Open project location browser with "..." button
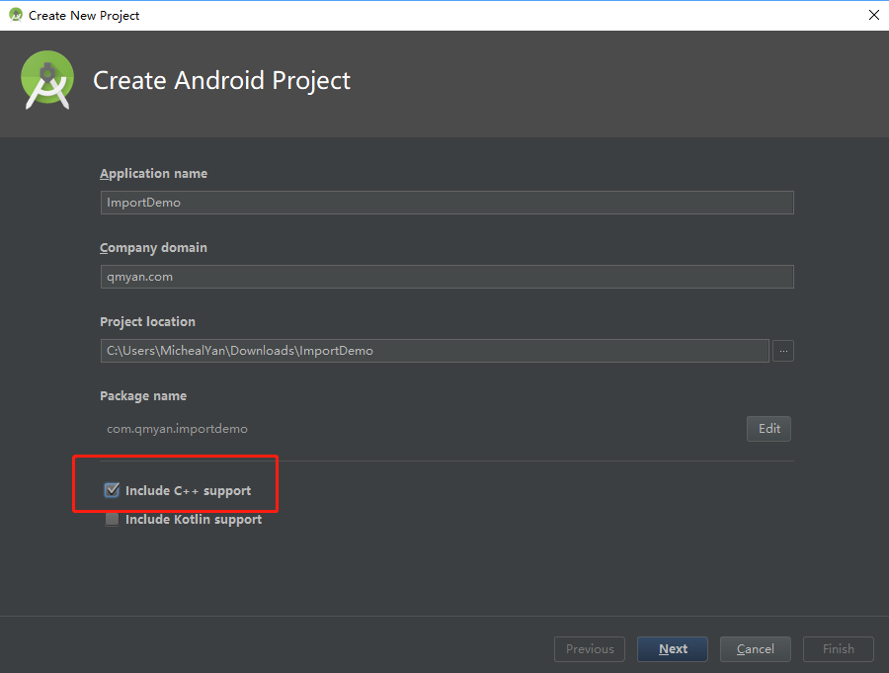Screen dimensions: 889x673 (x=782, y=350)
